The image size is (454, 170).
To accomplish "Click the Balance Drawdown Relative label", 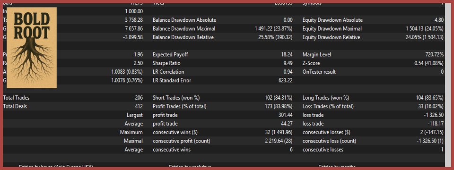I will 183,37.
